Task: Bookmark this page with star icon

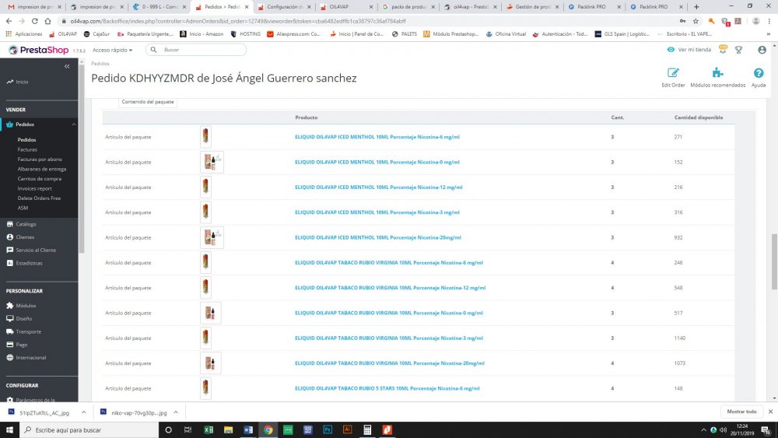Action: 696,21
